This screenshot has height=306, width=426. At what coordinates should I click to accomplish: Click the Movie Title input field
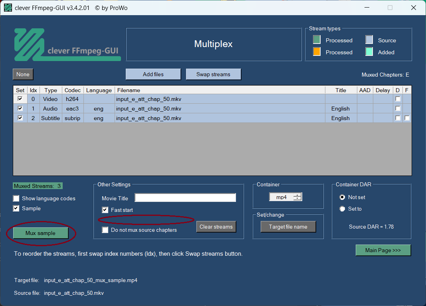tap(185, 198)
